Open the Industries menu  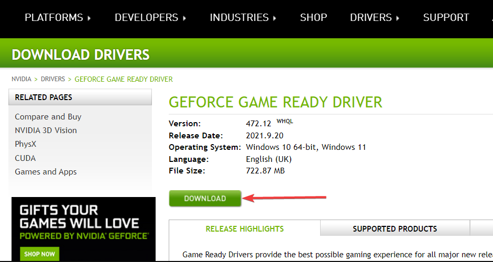pyautogui.click(x=239, y=18)
